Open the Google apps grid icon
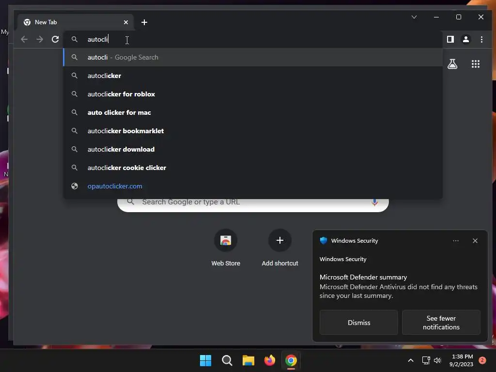The image size is (496, 372). 476,64
